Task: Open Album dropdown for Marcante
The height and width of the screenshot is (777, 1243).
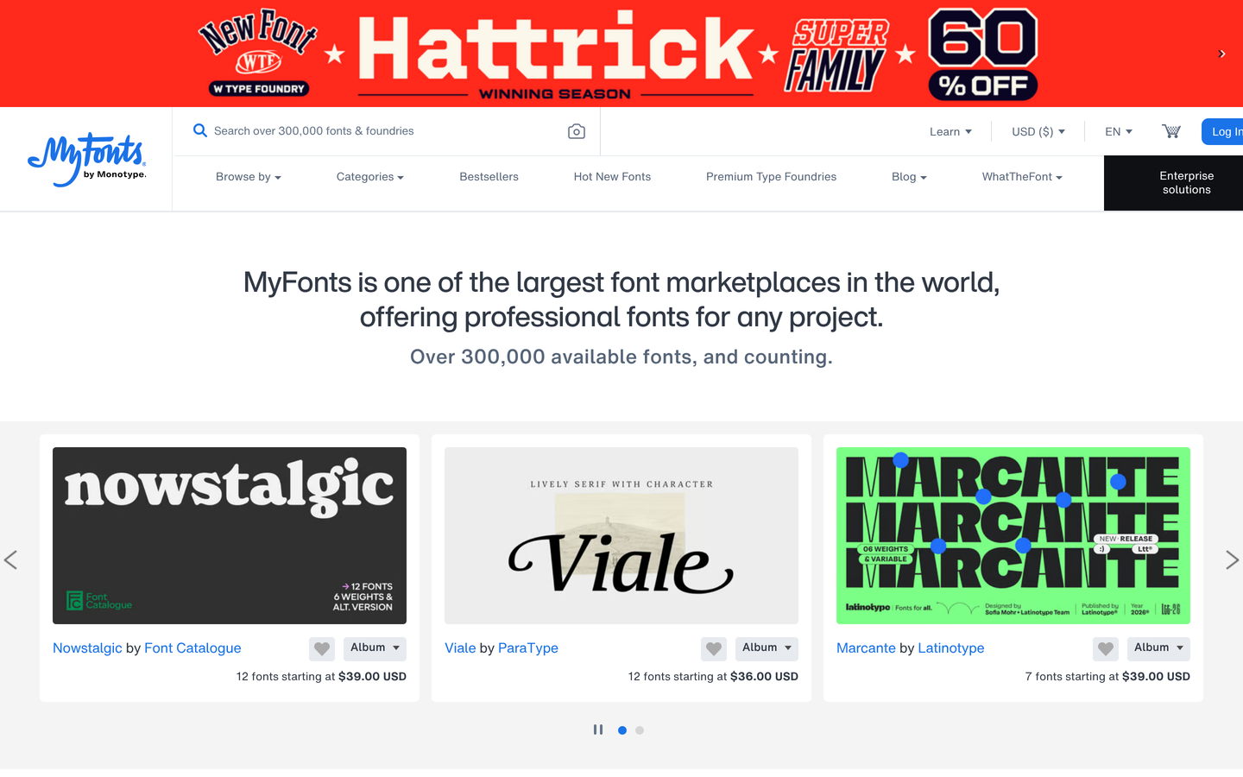Action: click(x=1158, y=648)
